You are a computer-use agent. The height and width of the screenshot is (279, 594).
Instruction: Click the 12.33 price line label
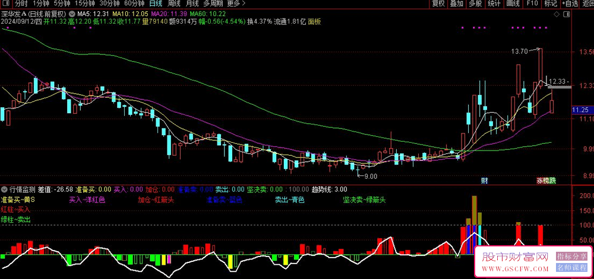point(557,81)
